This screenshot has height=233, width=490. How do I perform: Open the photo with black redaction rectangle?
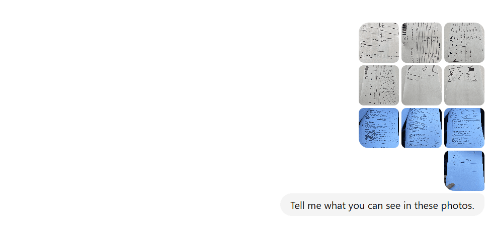(x=464, y=85)
